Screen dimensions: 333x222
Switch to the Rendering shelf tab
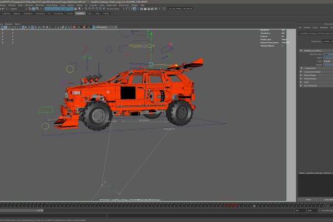coord(40,13)
